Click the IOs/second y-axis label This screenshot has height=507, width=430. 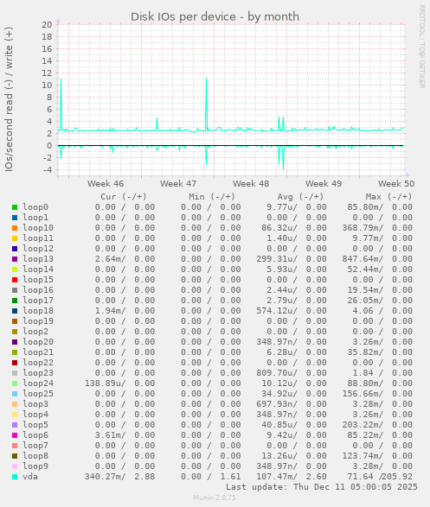[x=9, y=99]
